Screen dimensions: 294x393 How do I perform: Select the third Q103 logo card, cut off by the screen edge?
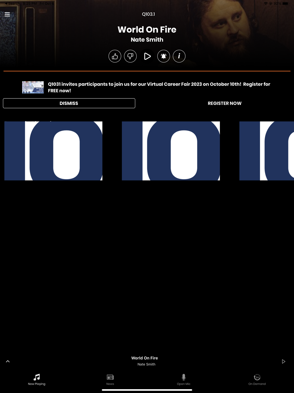tap(267, 151)
